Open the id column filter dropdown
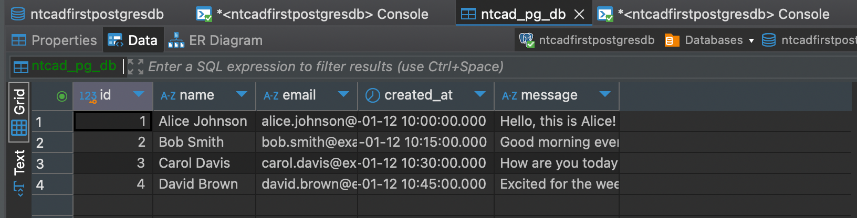 [x=139, y=94]
